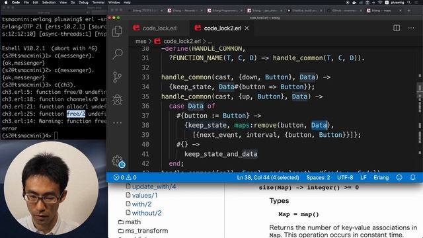
Task: Open new browser tab plus button
Action: pyautogui.click(x=408, y=11)
